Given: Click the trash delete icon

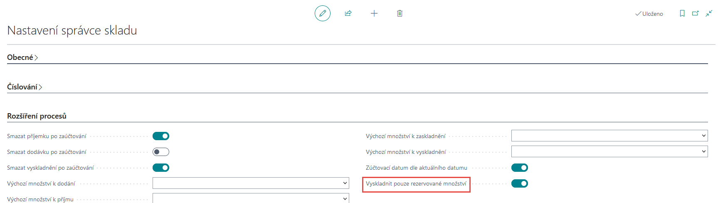Looking at the screenshot, I should tap(400, 13).
